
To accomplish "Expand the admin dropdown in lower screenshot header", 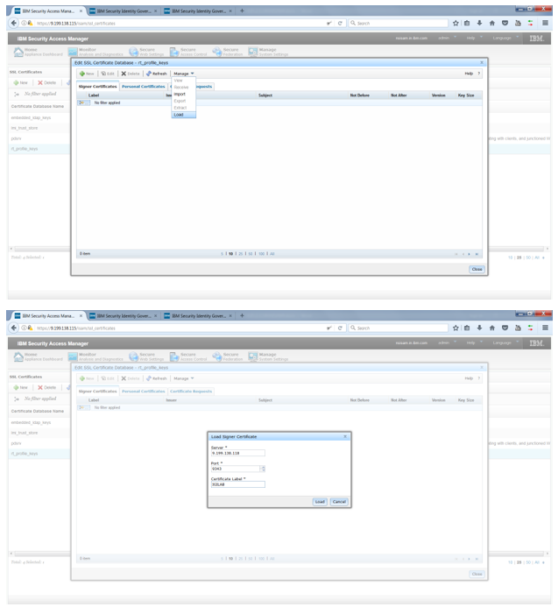I will [x=448, y=342].
